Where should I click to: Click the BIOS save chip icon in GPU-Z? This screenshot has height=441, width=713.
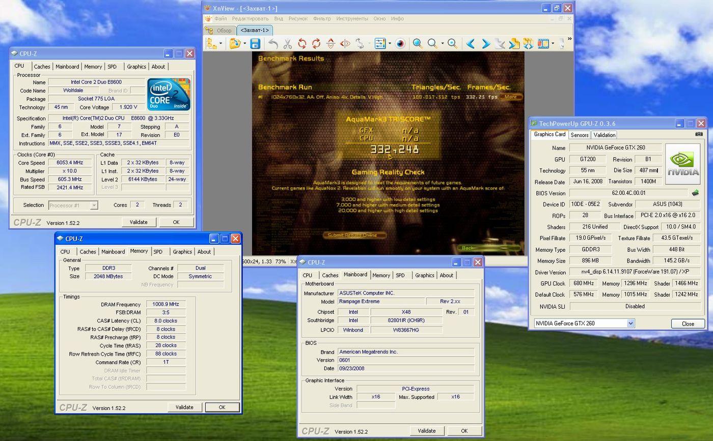(695, 193)
